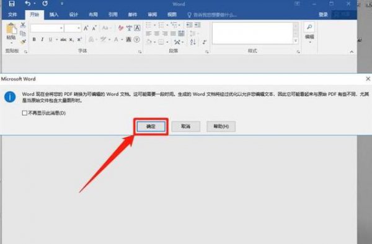Switch to the 视图 (View) tab
The image size is (372, 244).
[172, 15]
